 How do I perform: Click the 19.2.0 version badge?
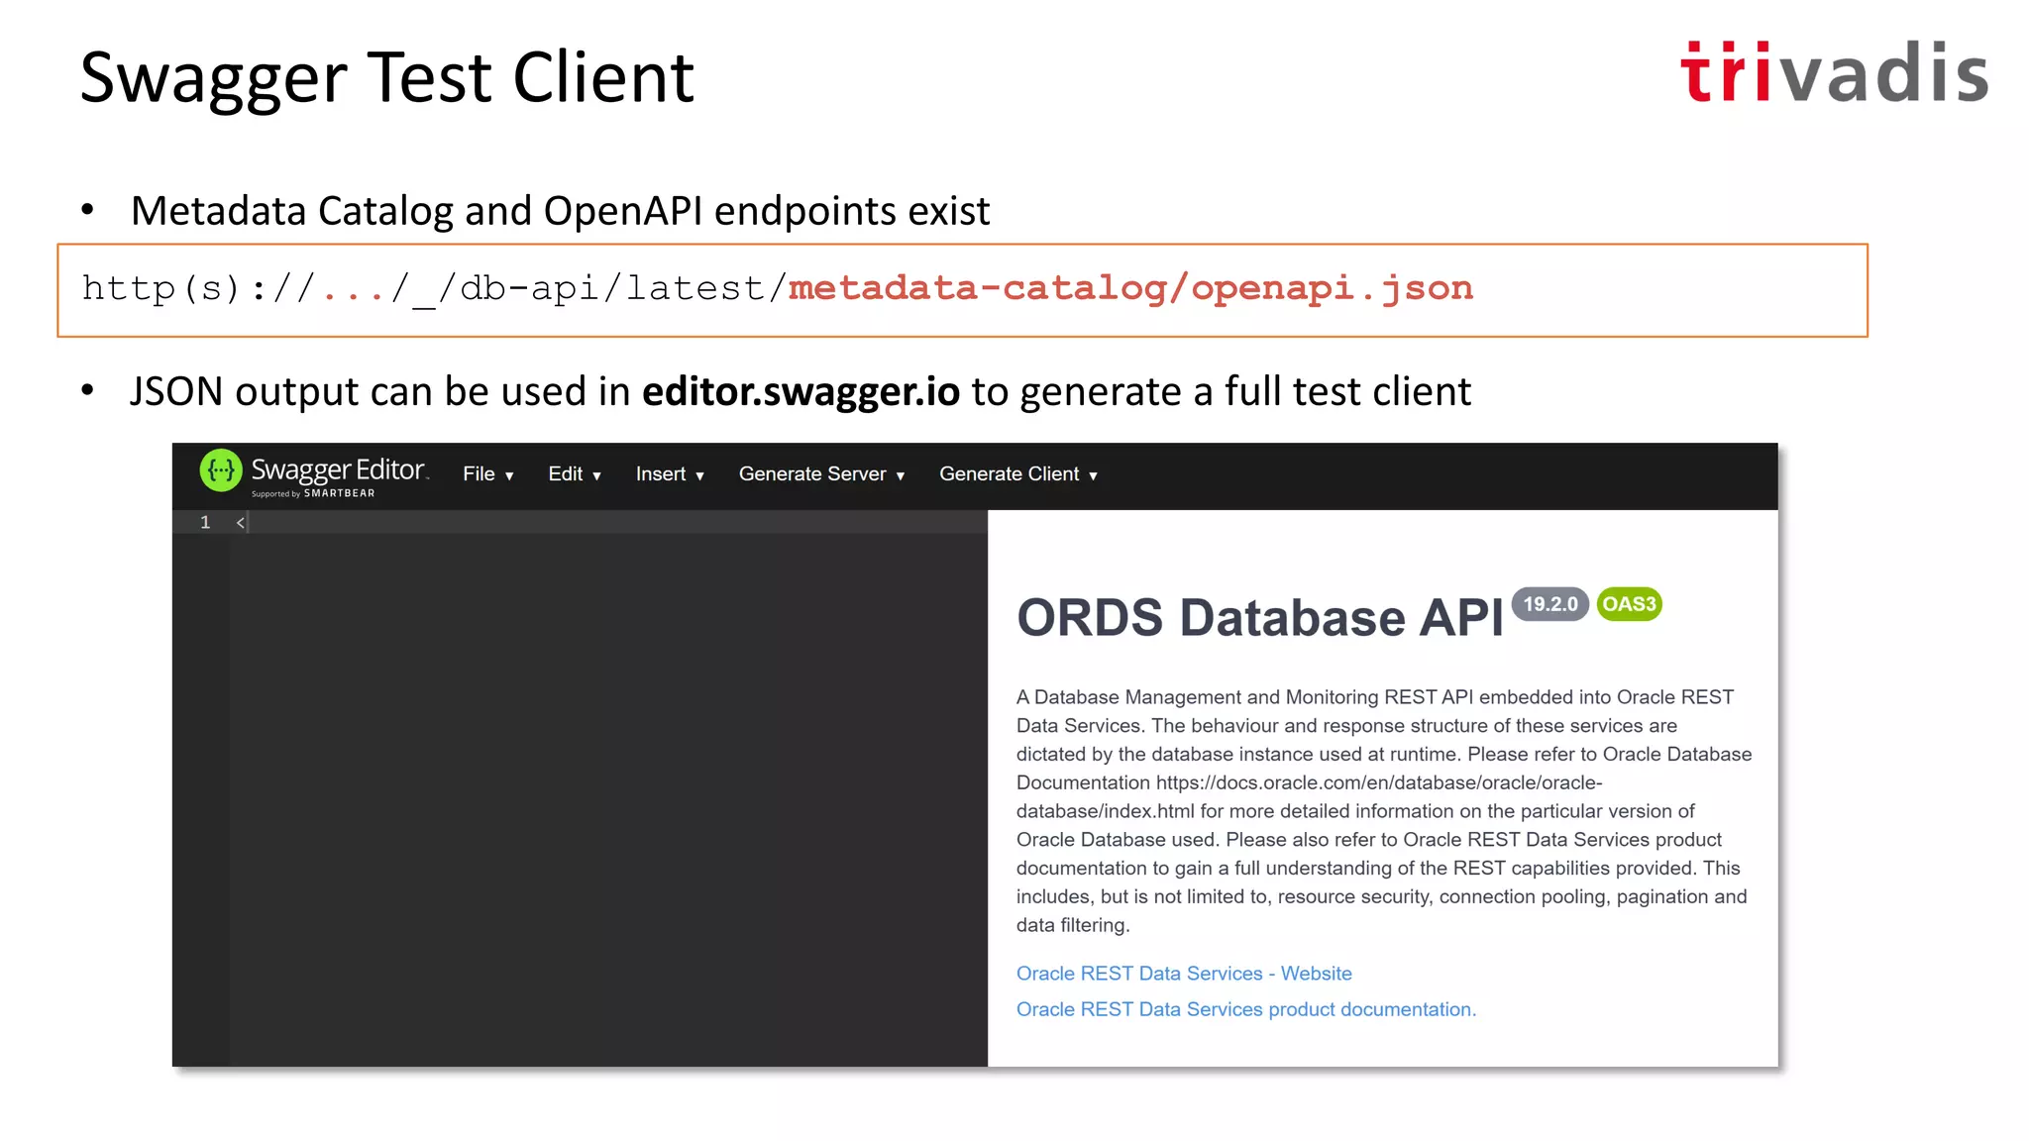pyautogui.click(x=1549, y=604)
